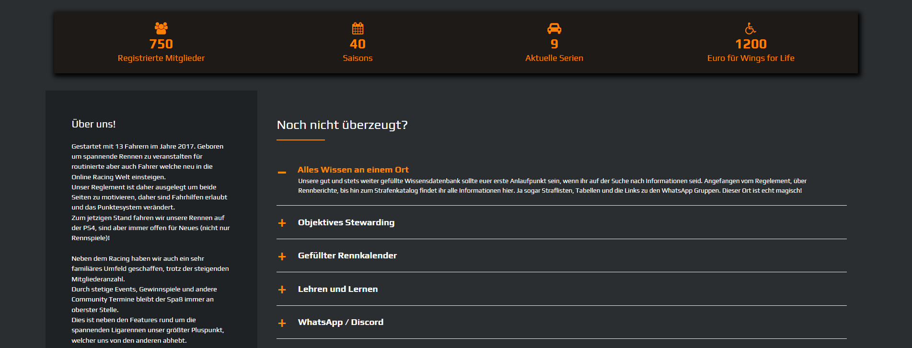Click plus icon beside Lehren und Lernen

[282, 290]
